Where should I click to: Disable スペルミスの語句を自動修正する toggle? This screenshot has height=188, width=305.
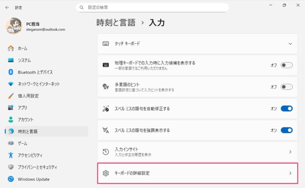[287, 109]
